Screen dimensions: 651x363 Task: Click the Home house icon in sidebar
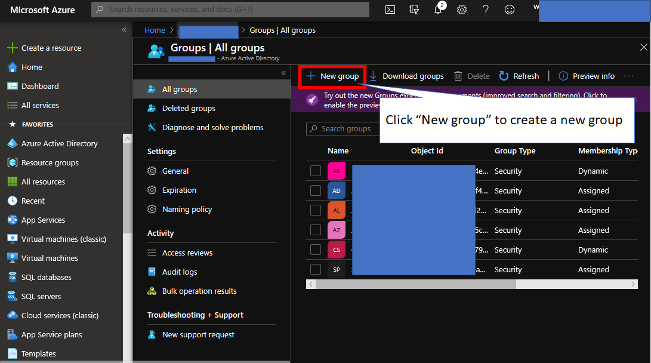point(13,67)
